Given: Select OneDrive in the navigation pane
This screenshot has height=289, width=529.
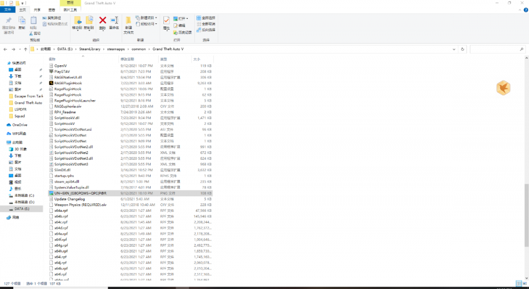Looking at the screenshot, I should (20, 125).
